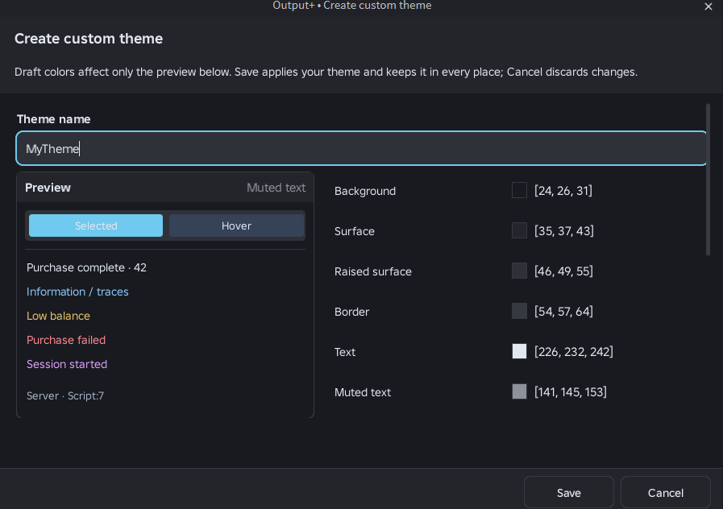Image resolution: width=723 pixels, height=509 pixels.
Task: Click the Selected preview button
Action: 96,226
